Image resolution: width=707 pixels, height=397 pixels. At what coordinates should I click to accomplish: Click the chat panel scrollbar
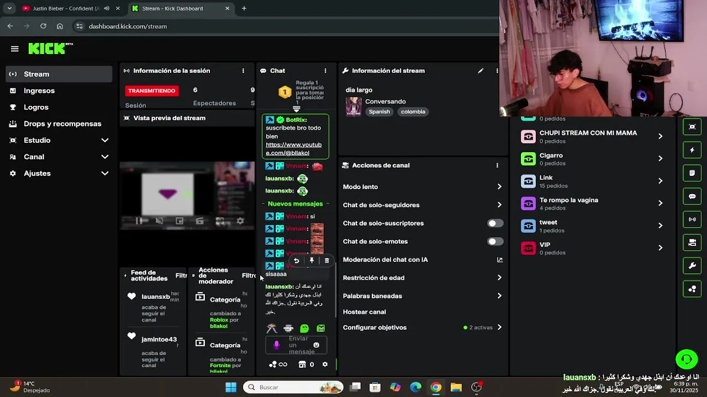click(x=335, y=289)
